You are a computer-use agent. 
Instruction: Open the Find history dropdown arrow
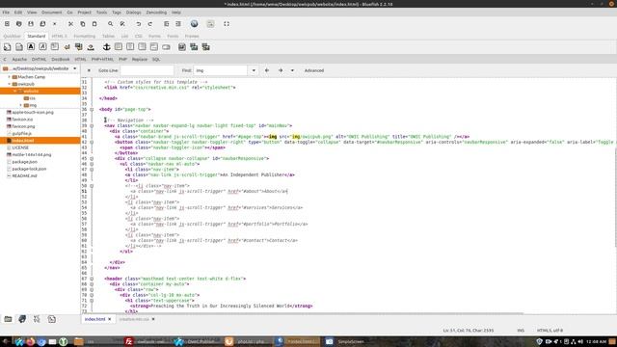coord(254,70)
